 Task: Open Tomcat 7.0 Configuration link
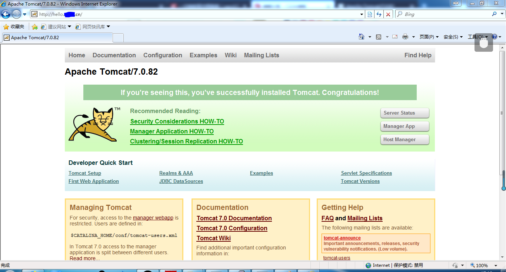click(232, 228)
